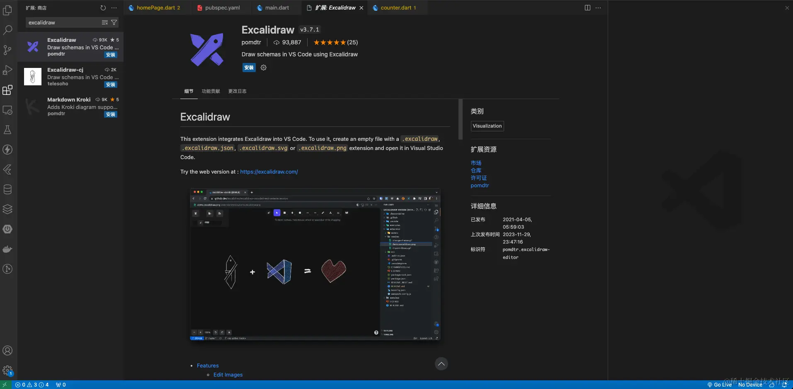The width and height of the screenshot is (793, 389).
Task: Open Source Control view in activity bar
Action: click(x=7, y=50)
